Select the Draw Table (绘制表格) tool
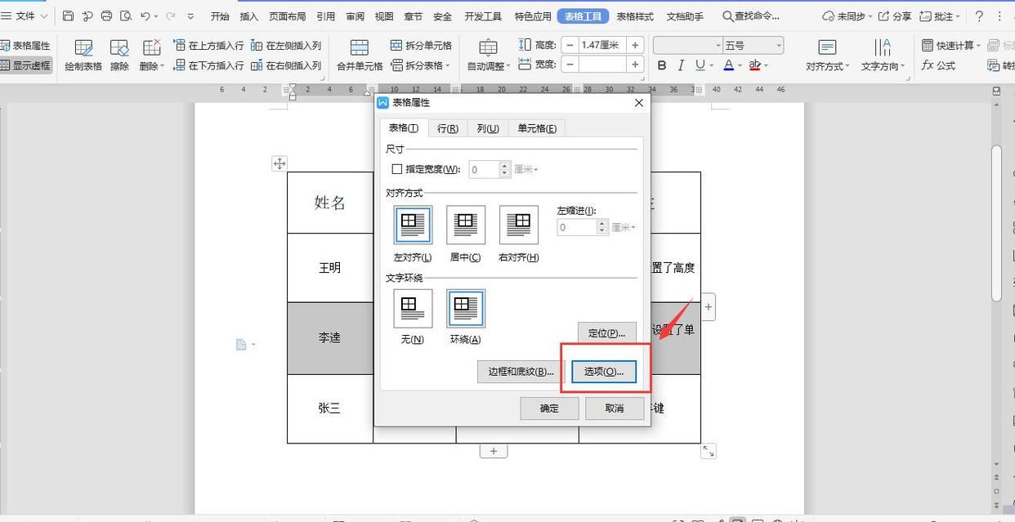Viewport: 1015px width, 522px height. click(x=83, y=56)
